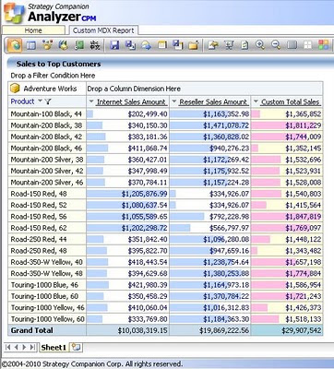Select the Sheet1 sheet tab
Image resolution: width=334 pixels, height=369 pixels.
pyautogui.click(x=54, y=348)
